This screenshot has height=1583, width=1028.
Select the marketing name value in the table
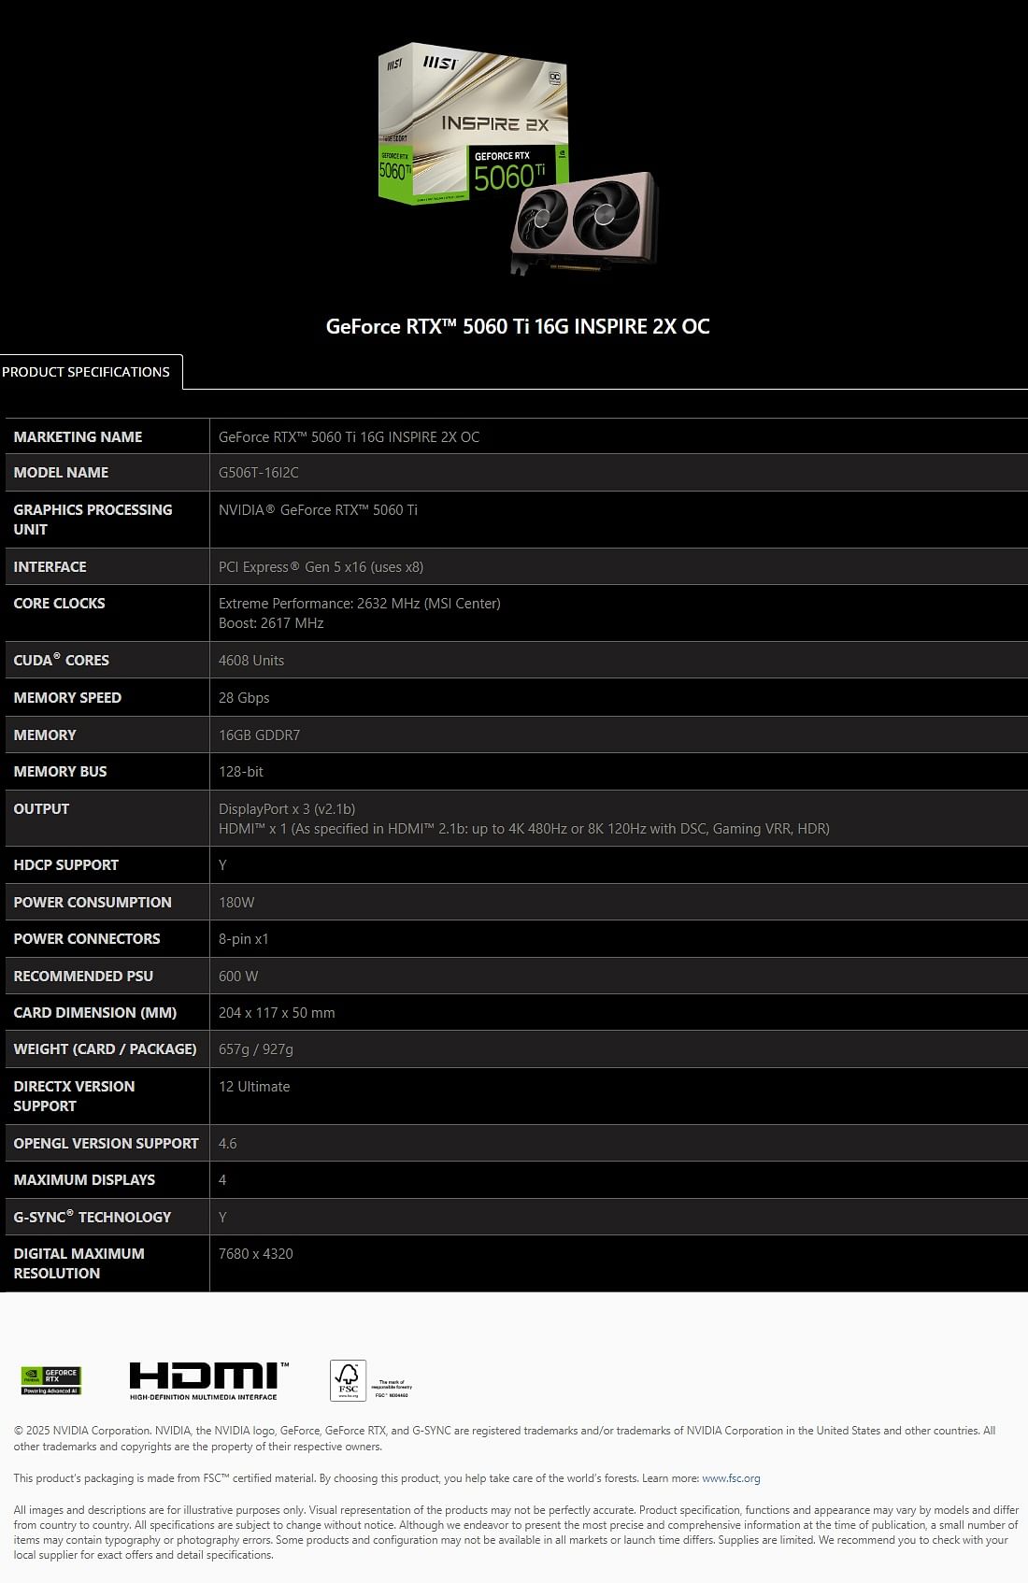pos(349,436)
